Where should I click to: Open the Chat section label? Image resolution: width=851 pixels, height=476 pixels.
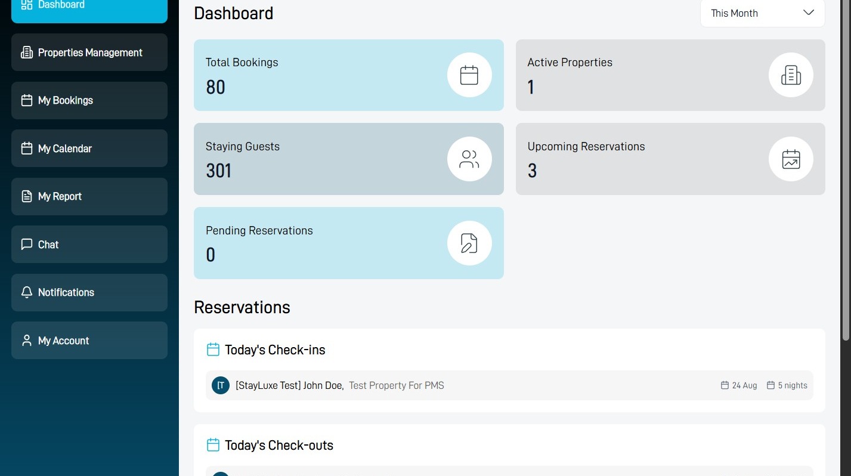(x=48, y=245)
